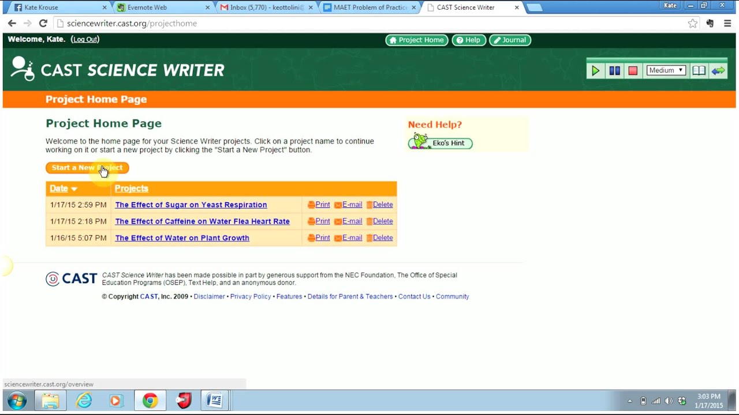Viewport: 739px width, 415px height.
Task: Open the Privacy Policy link
Action: point(251,296)
